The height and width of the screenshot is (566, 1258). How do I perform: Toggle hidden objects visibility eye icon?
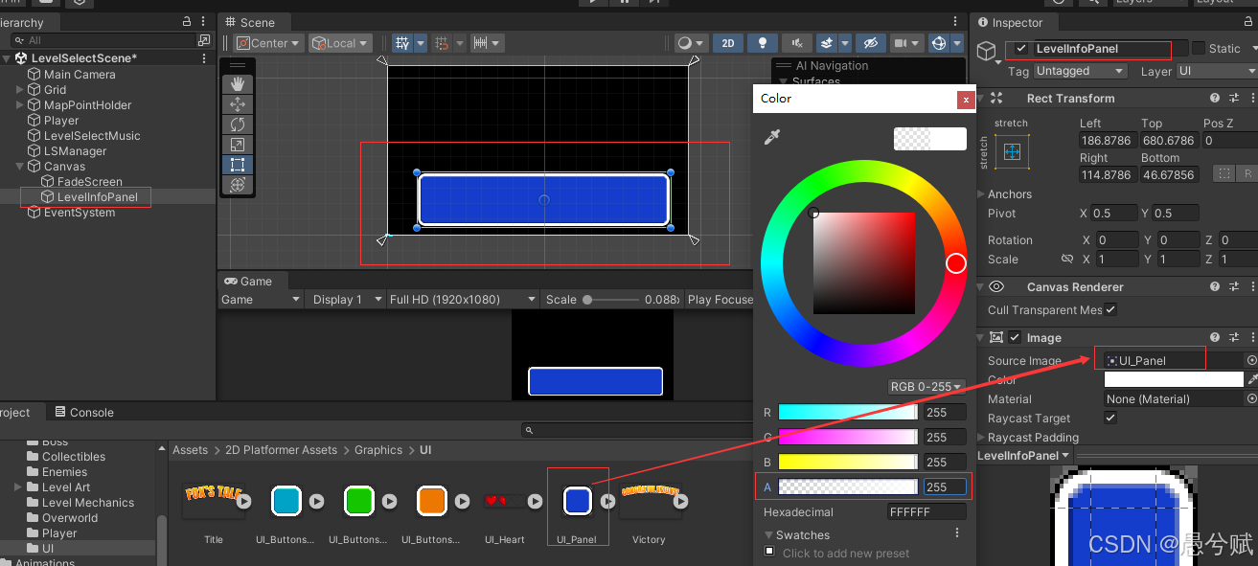pos(869,43)
